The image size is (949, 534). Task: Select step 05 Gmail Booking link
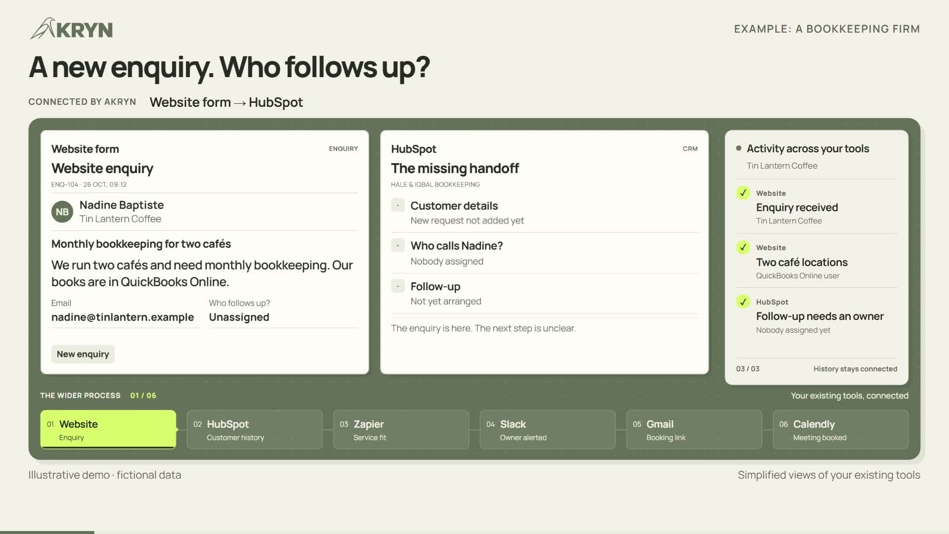click(694, 430)
